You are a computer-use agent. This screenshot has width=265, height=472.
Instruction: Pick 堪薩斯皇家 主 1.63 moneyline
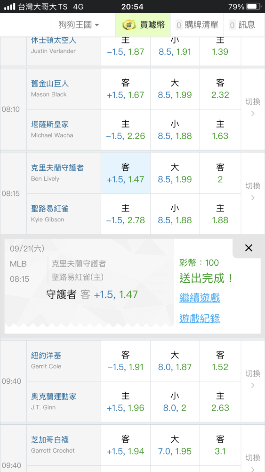[220, 130]
